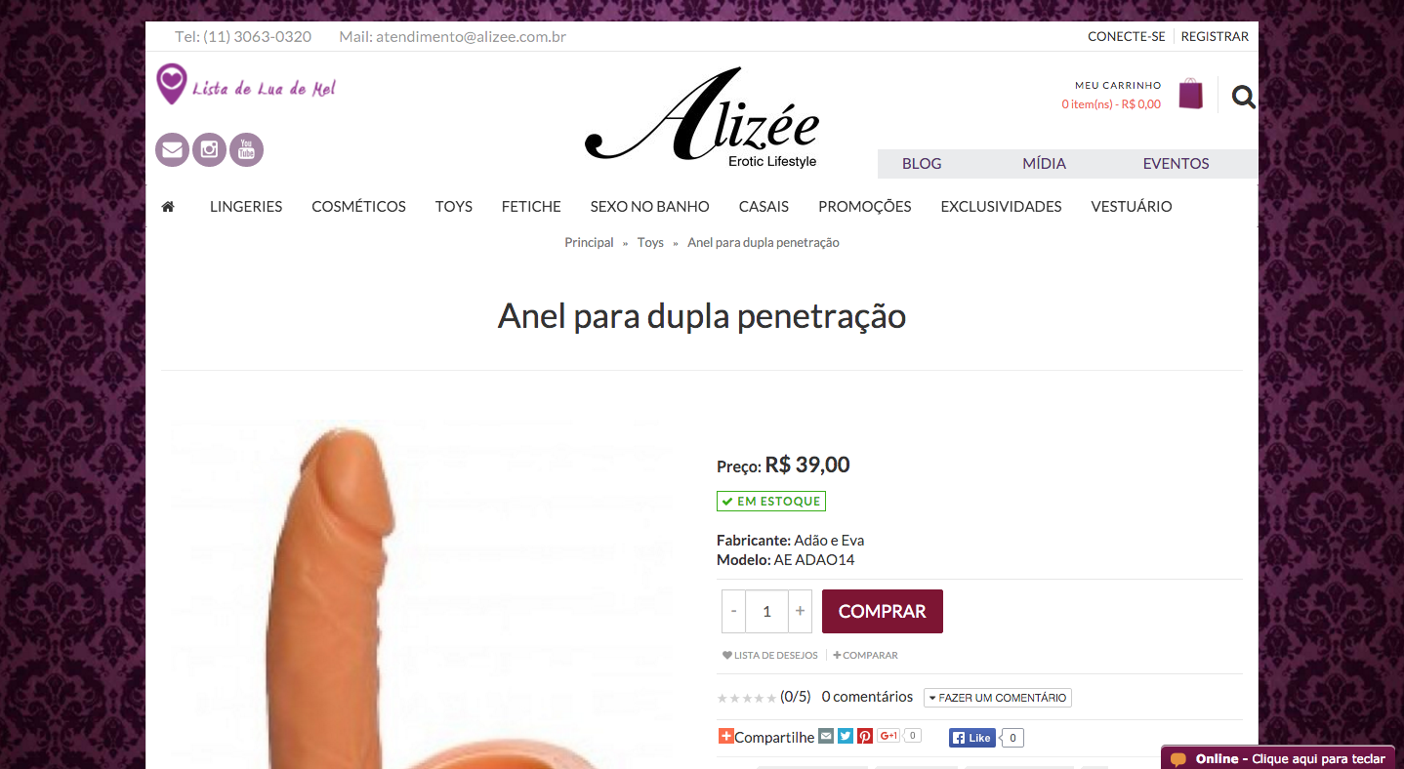Click the Comprar button

883,611
